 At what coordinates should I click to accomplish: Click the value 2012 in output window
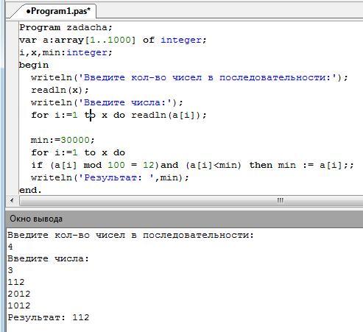point(19,294)
